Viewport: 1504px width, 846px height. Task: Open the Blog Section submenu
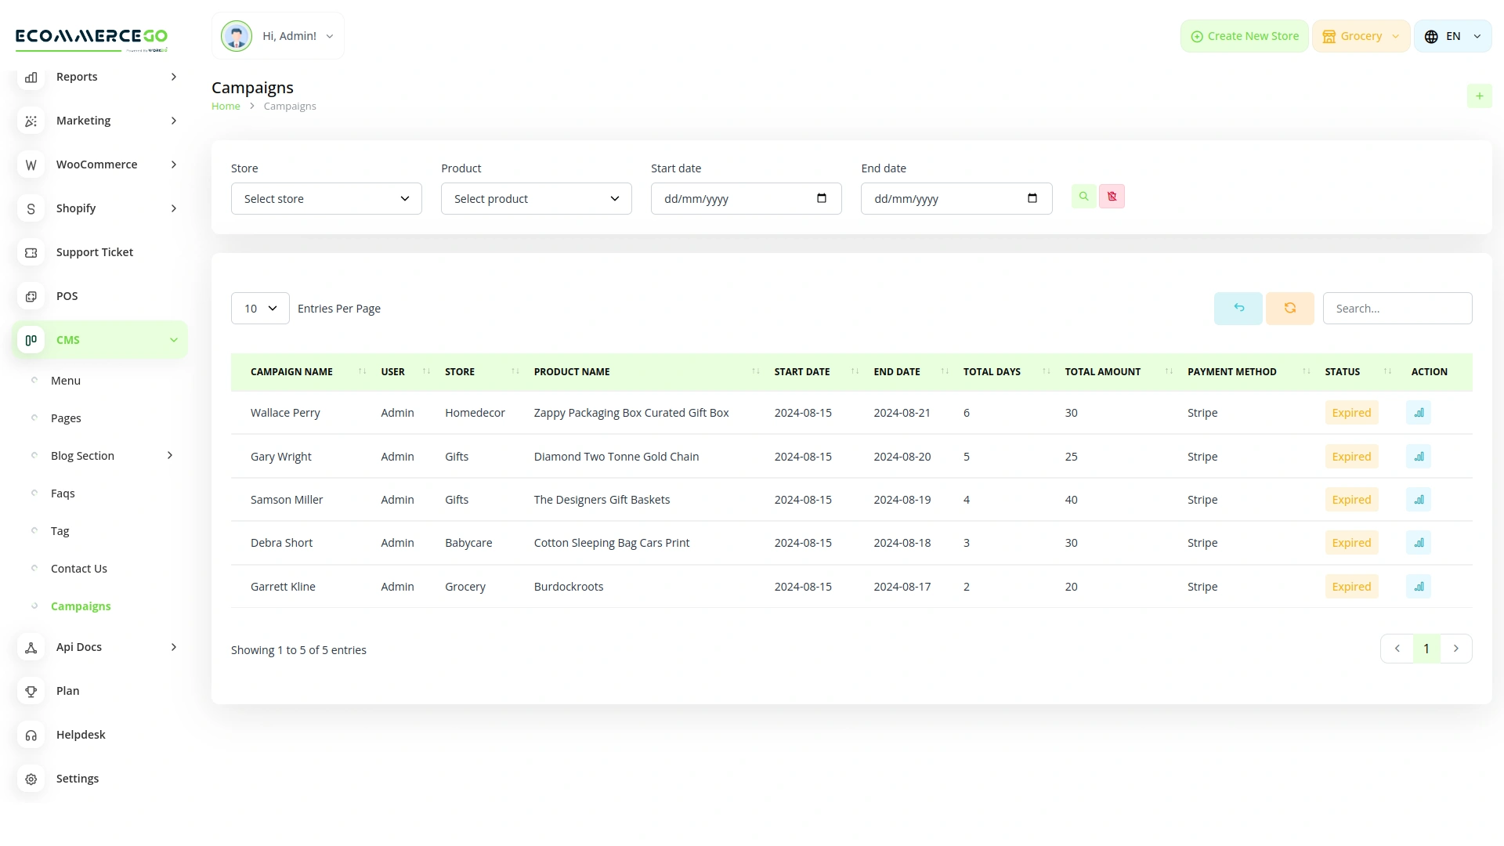pos(82,455)
